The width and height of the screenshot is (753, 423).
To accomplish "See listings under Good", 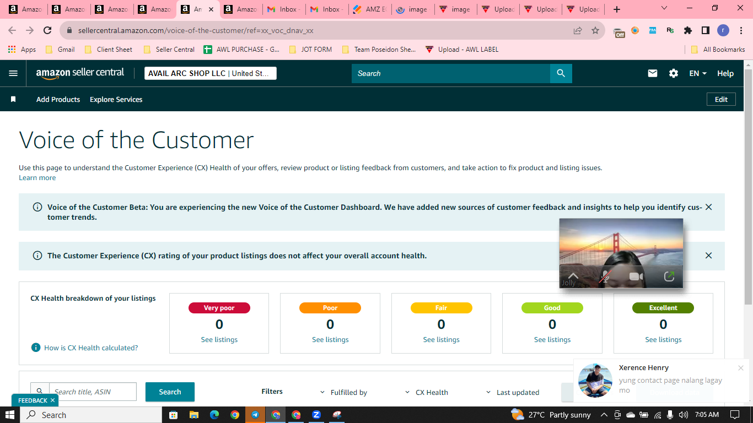I will point(552,340).
